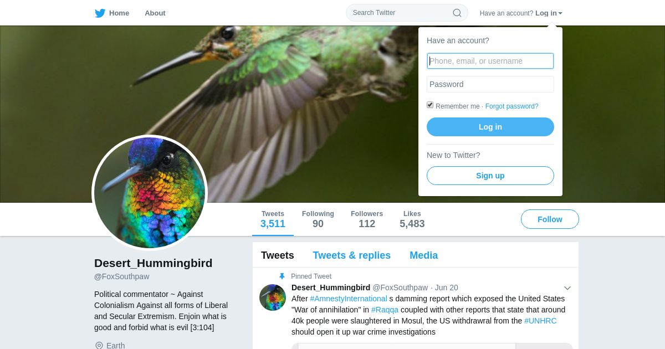Focus the Phone, email, or username field
This screenshot has width=665, height=349.
pyautogui.click(x=490, y=61)
